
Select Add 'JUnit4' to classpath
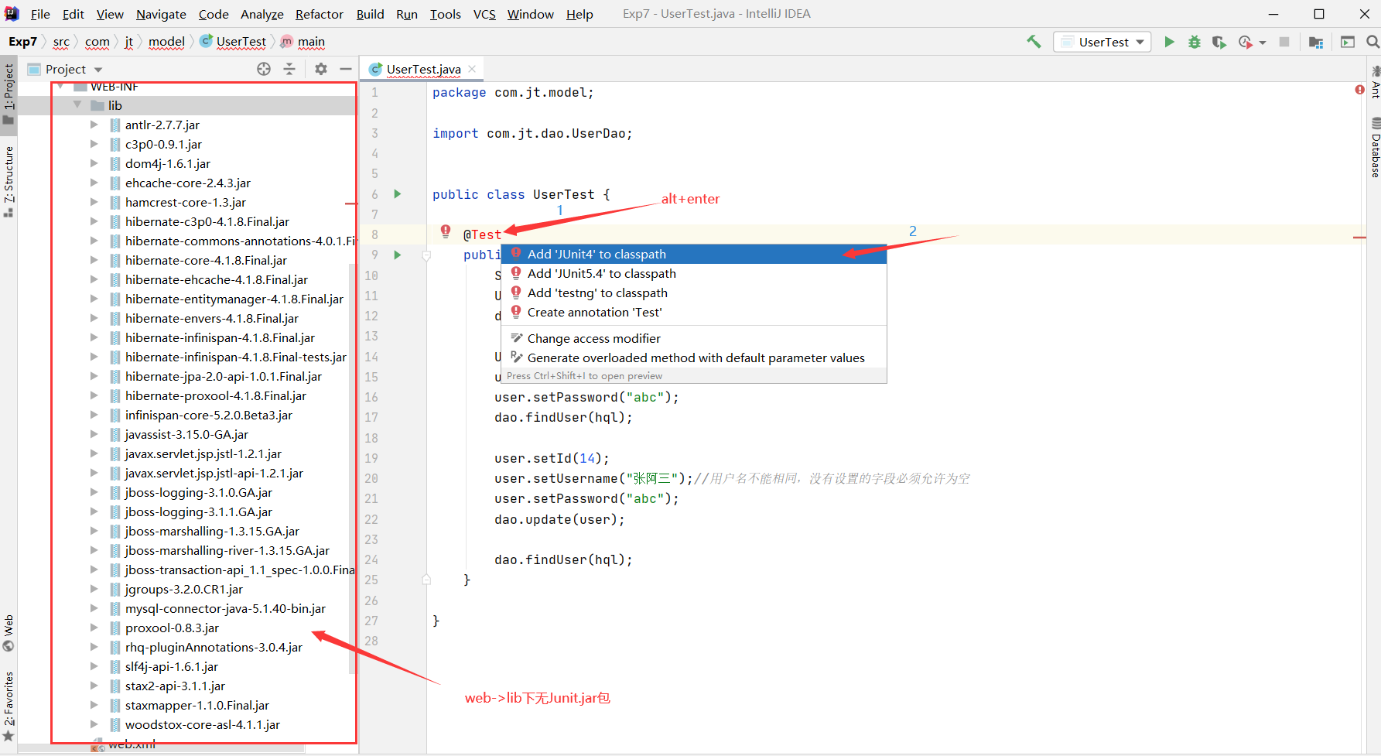pyautogui.click(x=694, y=255)
